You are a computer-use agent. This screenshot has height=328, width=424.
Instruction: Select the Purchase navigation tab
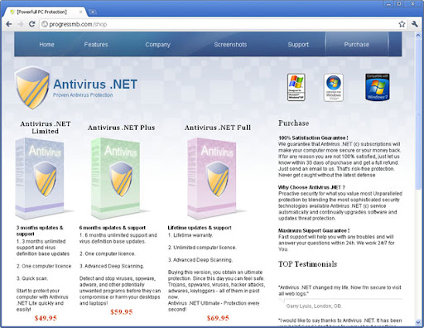(x=357, y=44)
